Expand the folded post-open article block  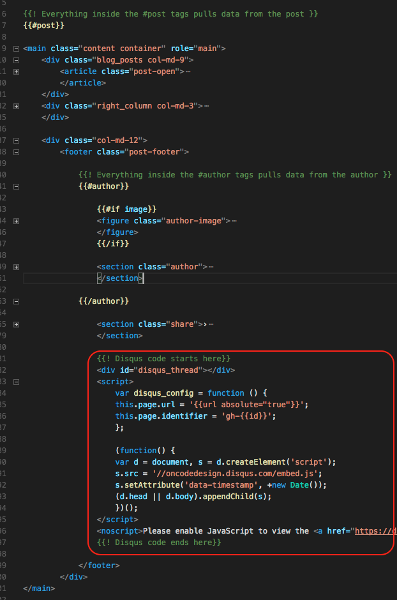pos(16,71)
